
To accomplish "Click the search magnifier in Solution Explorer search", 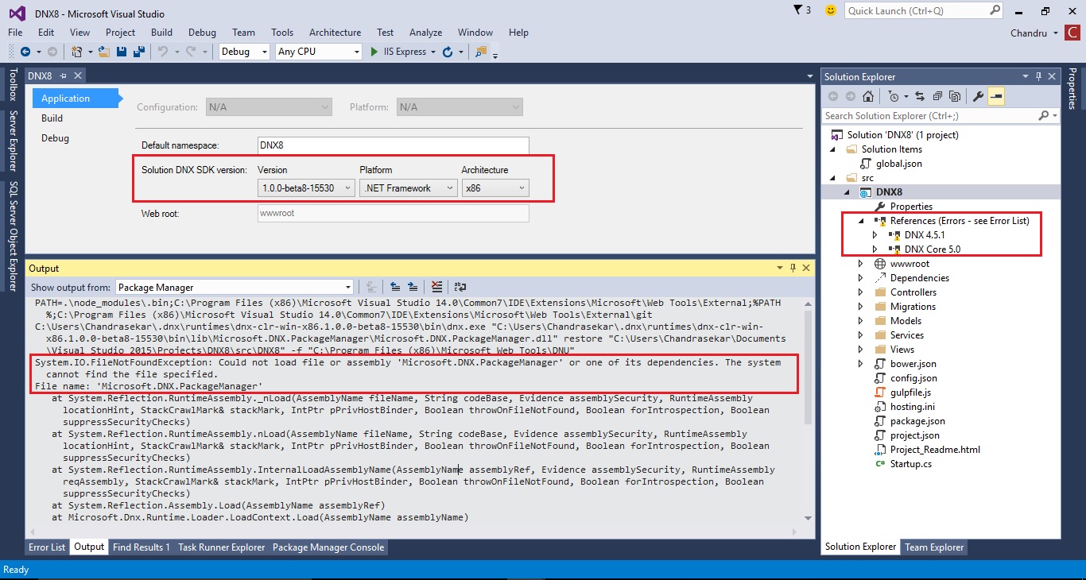I will coord(1044,116).
